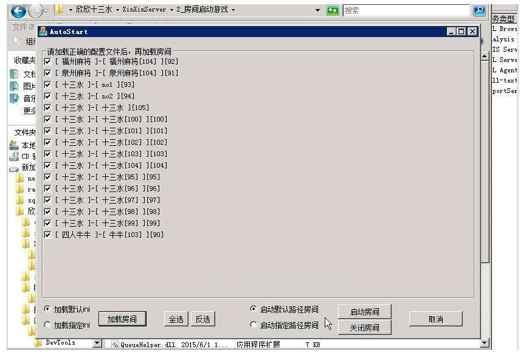Click in the 搜索 search input field
The height and width of the screenshot is (355, 523).
[x=406, y=10]
